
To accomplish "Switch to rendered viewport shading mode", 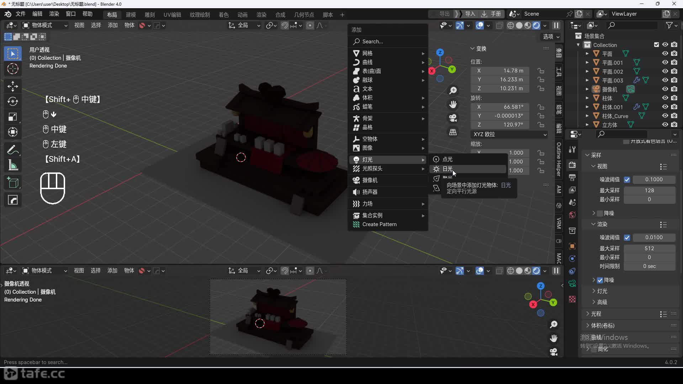I will click(536, 26).
